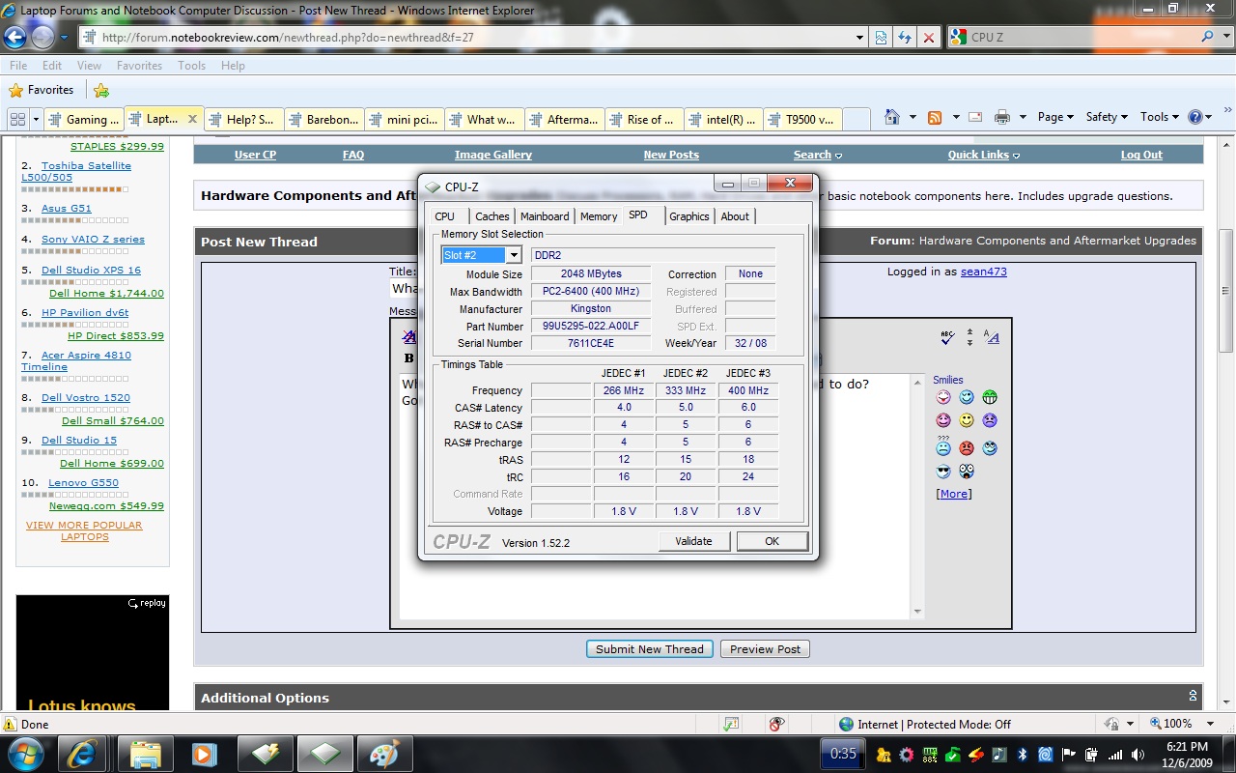Click the Bluetooth tray icon
The image size is (1236, 773).
1023,754
